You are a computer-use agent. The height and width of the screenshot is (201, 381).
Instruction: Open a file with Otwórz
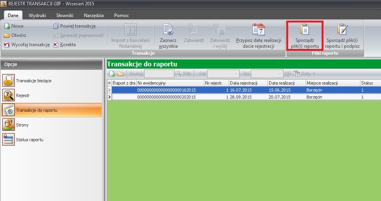click(15, 35)
